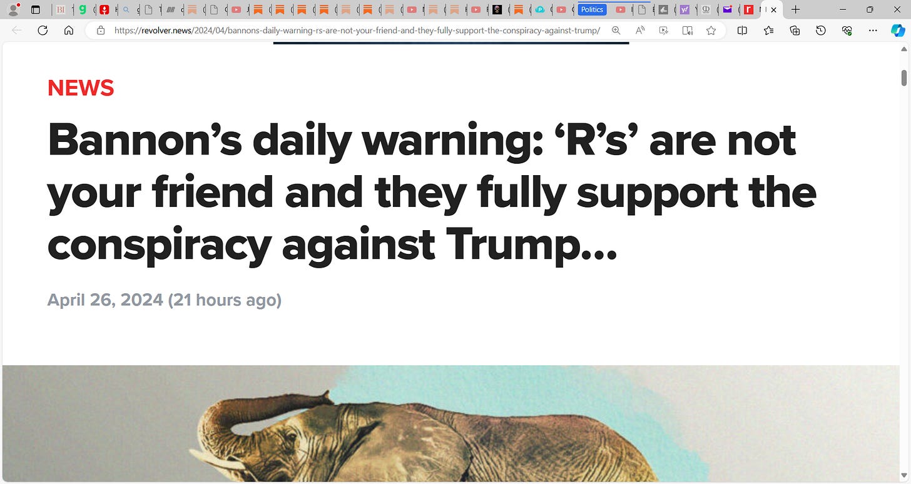The width and height of the screenshot is (911, 484).
Task: Launch the Copilot sidebar
Action: click(898, 30)
